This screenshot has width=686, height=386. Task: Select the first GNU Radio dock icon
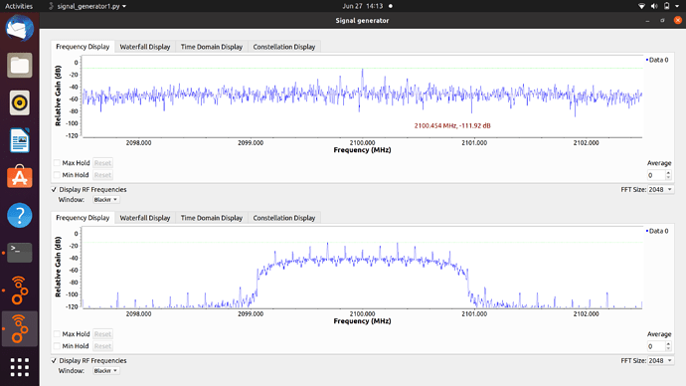click(19, 290)
